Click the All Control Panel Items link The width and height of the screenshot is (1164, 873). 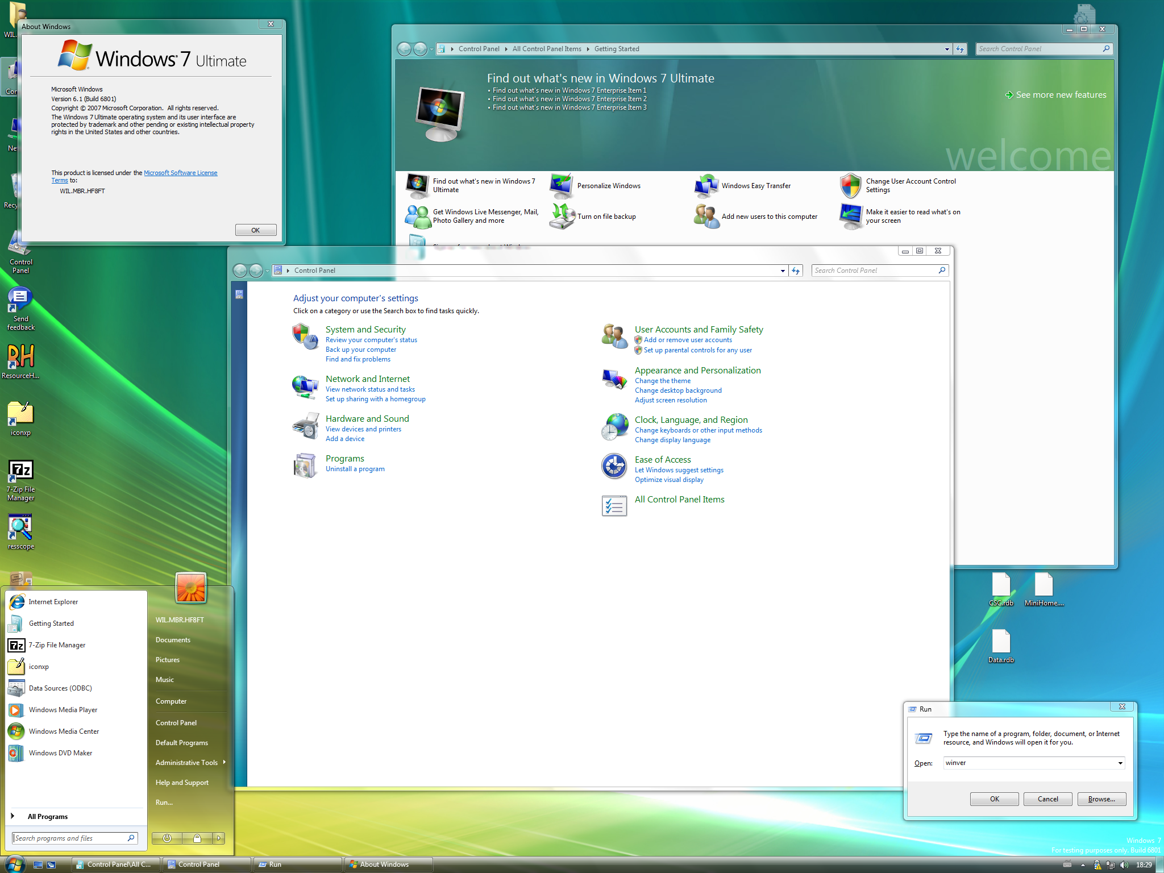tap(679, 499)
